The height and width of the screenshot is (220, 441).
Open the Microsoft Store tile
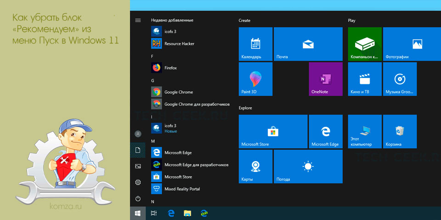click(x=273, y=132)
